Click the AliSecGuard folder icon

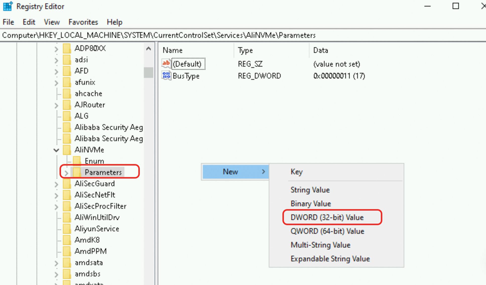(x=67, y=184)
